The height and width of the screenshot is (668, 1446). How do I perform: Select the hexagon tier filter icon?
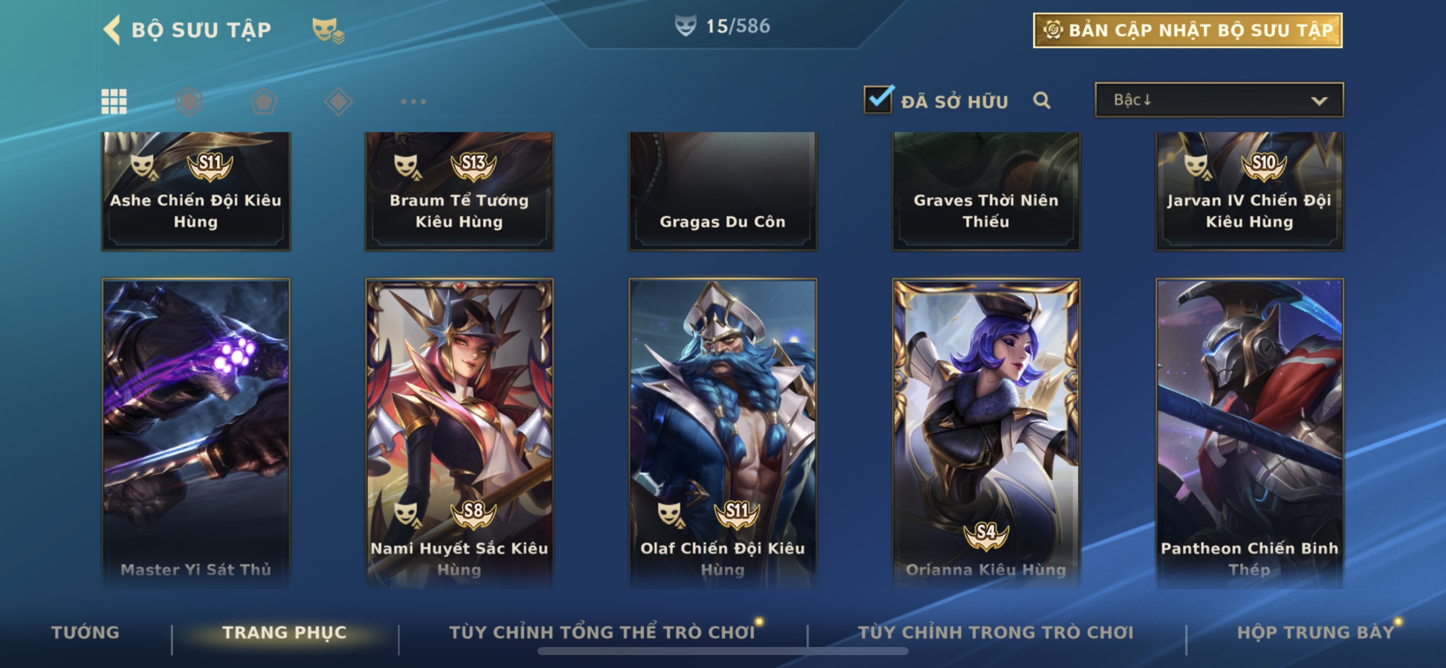pos(189,102)
